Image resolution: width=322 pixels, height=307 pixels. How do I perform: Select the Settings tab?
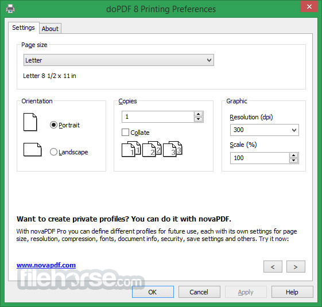point(24,28)
